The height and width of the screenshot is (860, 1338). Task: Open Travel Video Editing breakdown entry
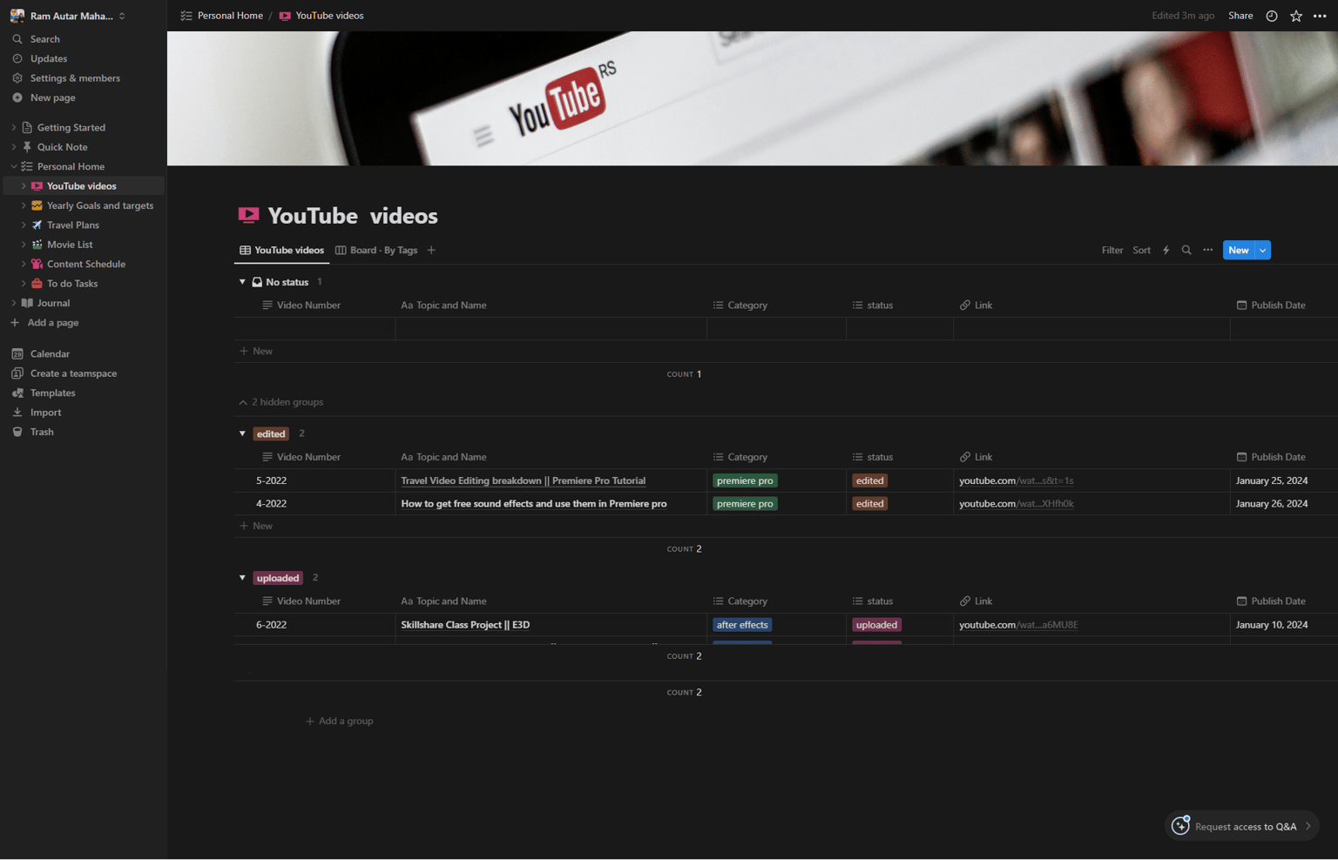pos(523,481)
